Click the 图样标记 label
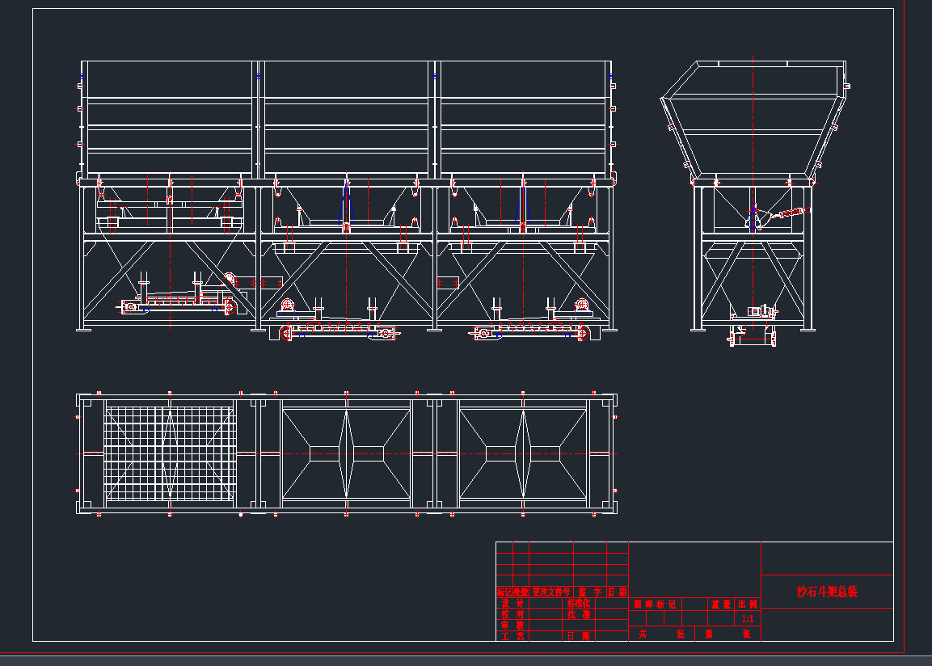 (655, 605)
